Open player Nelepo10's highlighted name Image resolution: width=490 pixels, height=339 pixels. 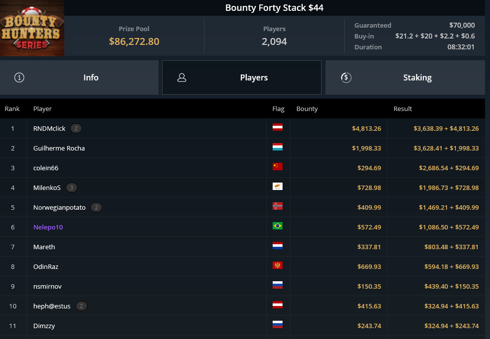click(48, 227)
